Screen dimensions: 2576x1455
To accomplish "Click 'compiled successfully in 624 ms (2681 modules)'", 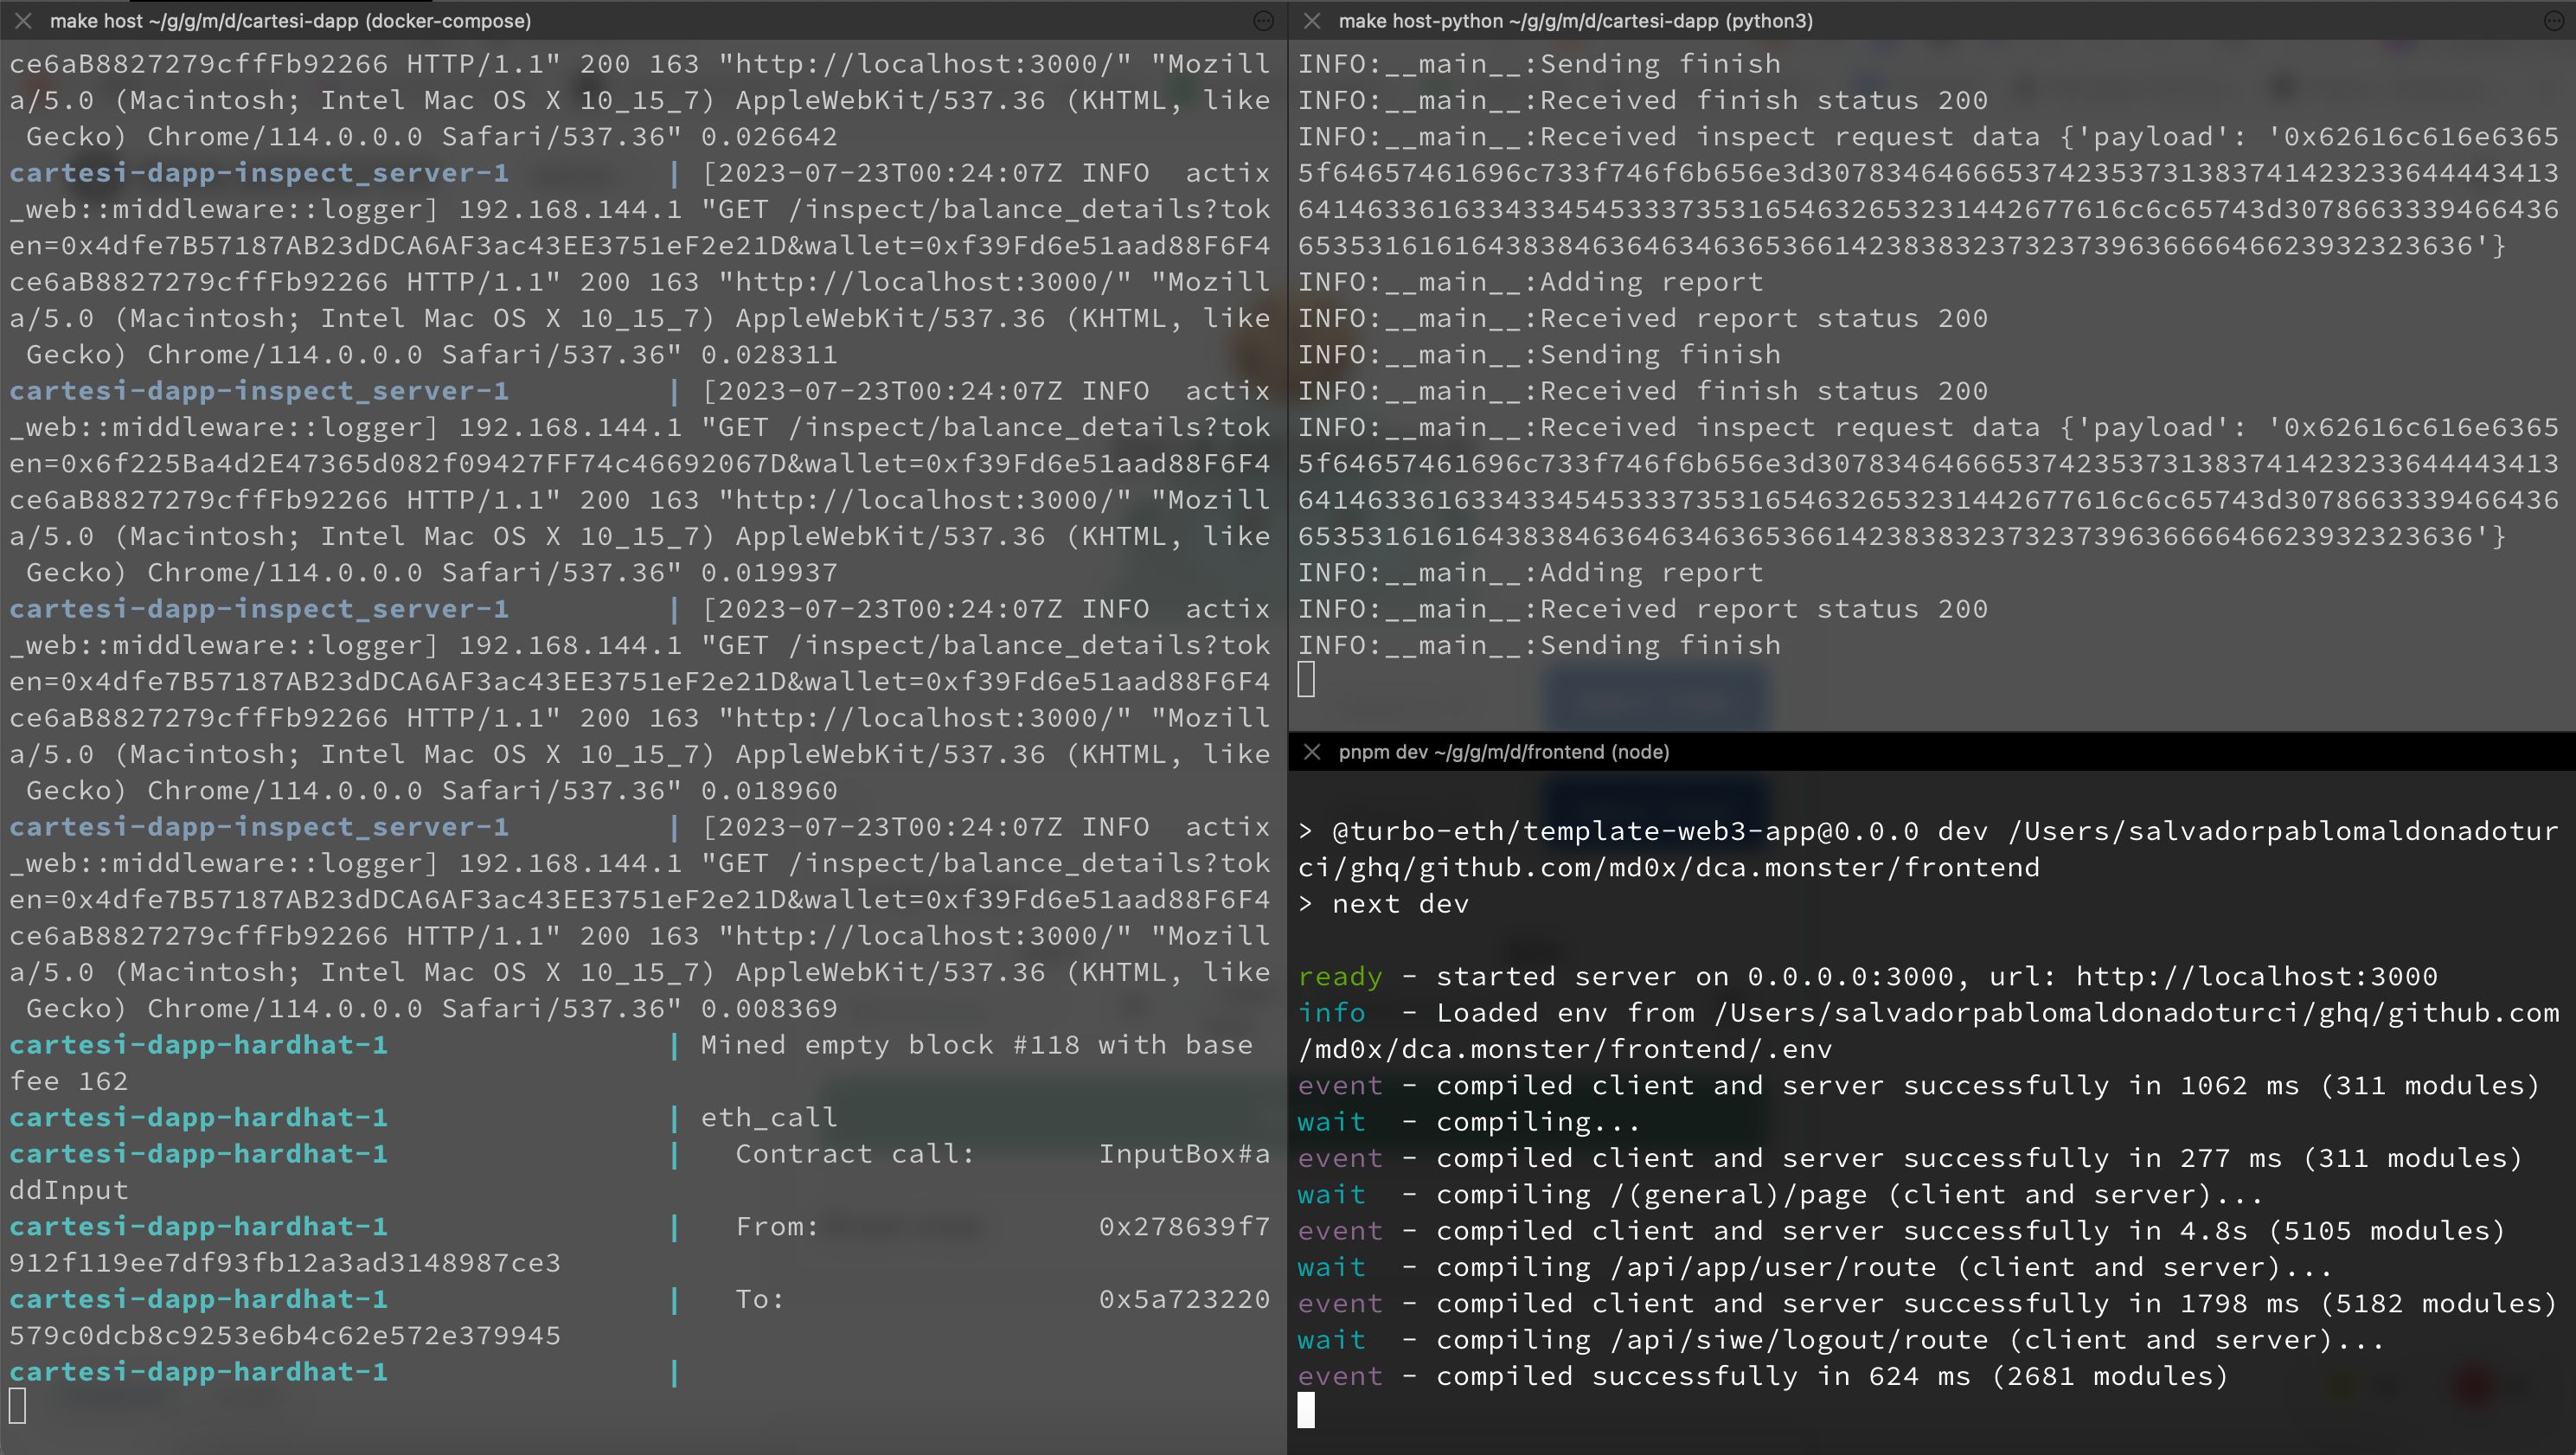I will (x=1833, y=1376).
